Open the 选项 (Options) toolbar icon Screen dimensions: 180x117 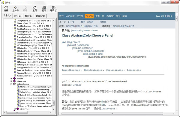53,9
